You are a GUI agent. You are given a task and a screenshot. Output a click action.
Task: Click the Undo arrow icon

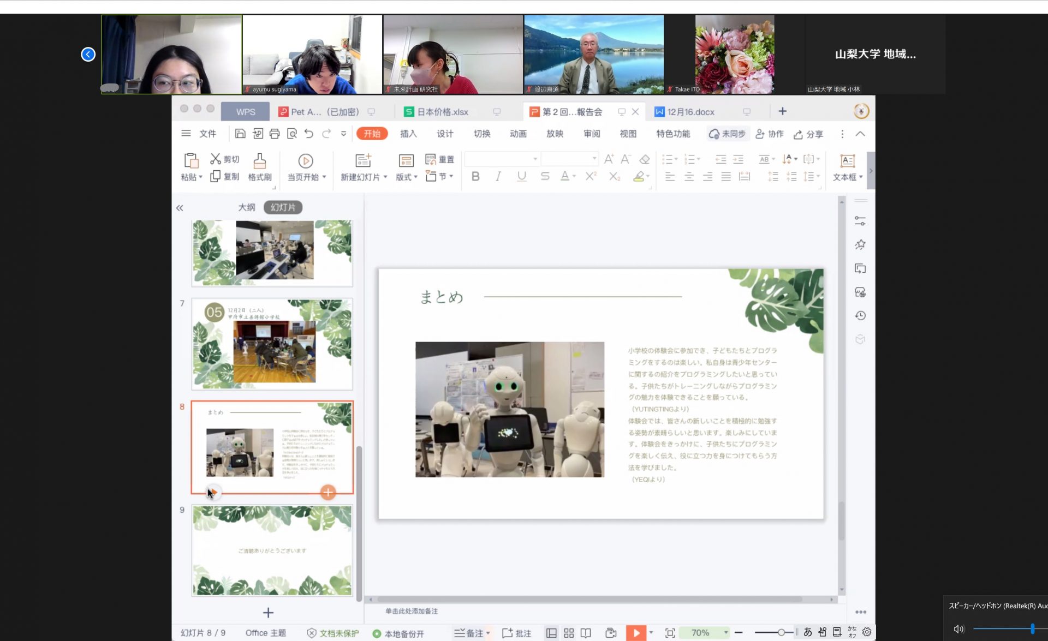[309, 134]
